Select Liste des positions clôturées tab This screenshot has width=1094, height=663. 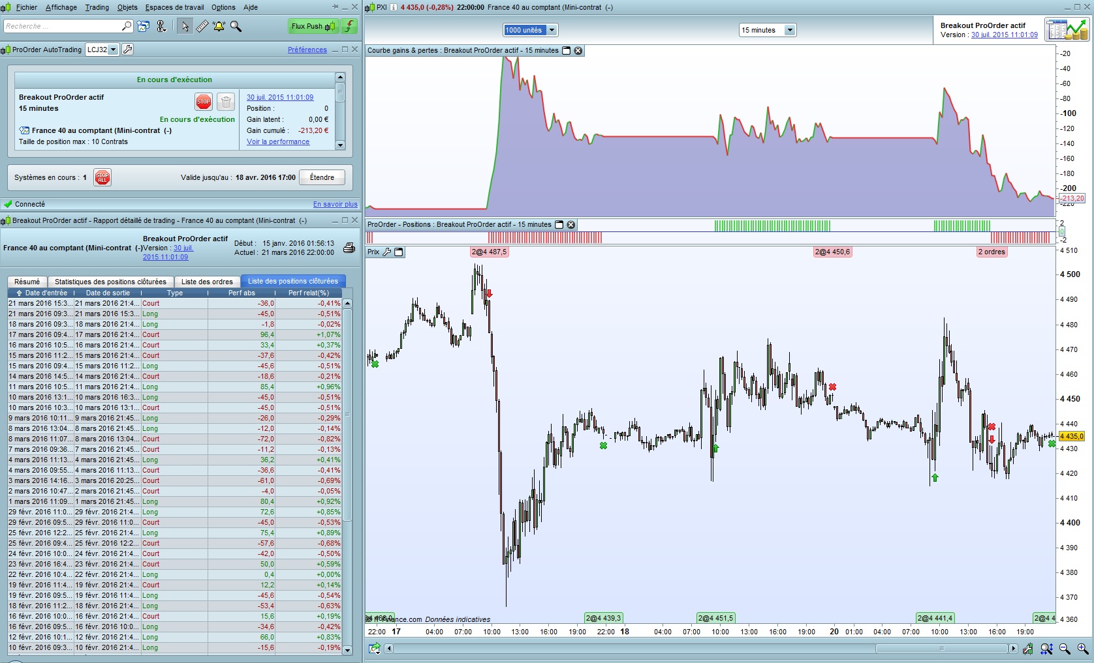click(293, 282)
